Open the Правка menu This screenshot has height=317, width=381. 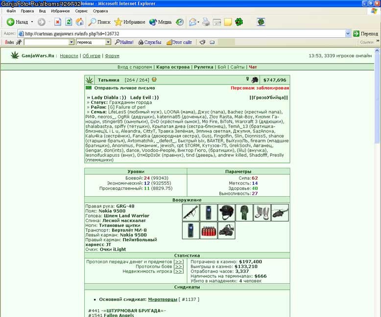point(27,11)
